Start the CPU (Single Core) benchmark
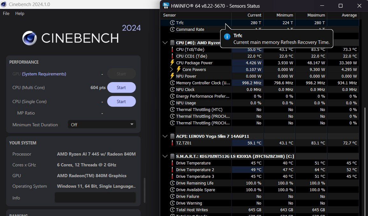This screenshot has height=216, width=368. [x=121, y=101]
